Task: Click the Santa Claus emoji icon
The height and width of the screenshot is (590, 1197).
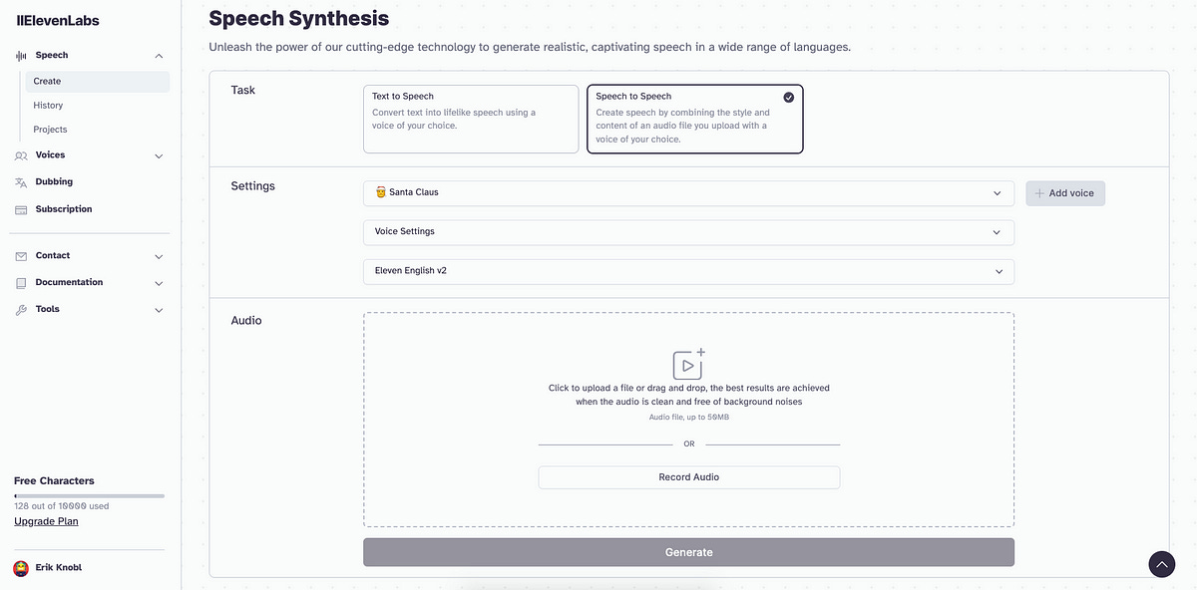Action: pos(380,192)
